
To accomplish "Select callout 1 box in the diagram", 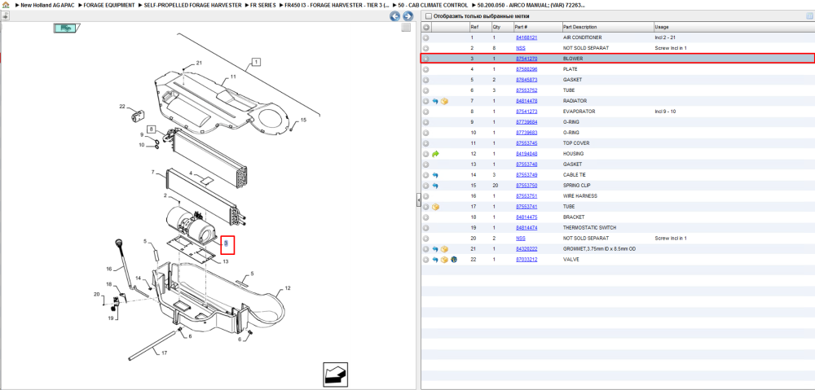I will [256, 62].
